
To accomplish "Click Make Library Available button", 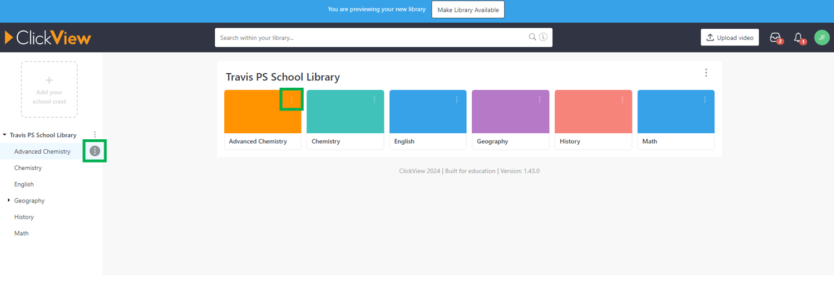I will coord(468,10).
